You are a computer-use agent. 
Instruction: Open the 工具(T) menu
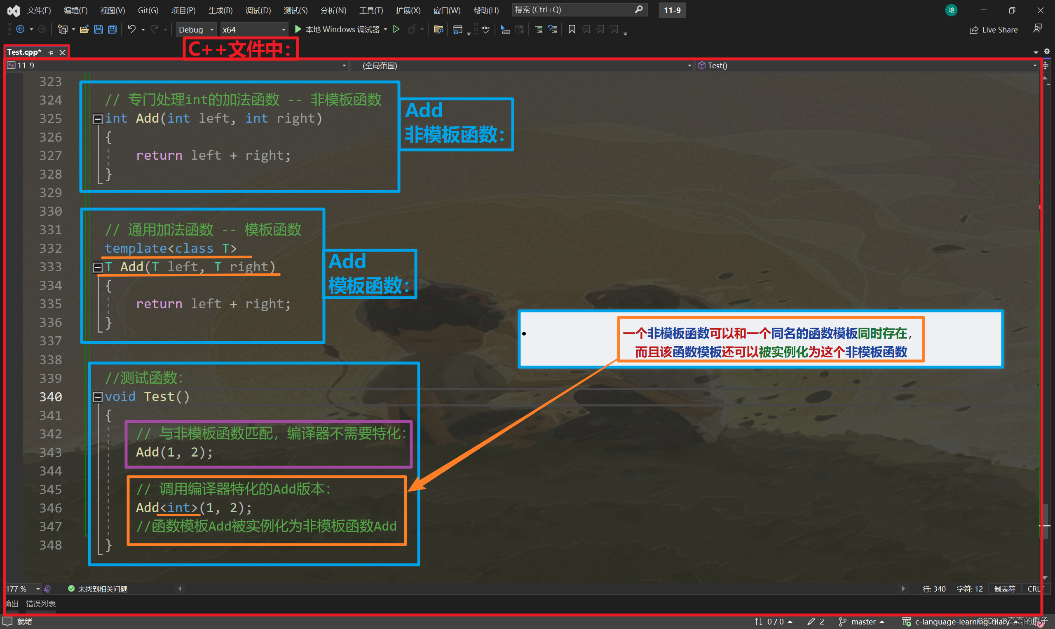point(371,10)
